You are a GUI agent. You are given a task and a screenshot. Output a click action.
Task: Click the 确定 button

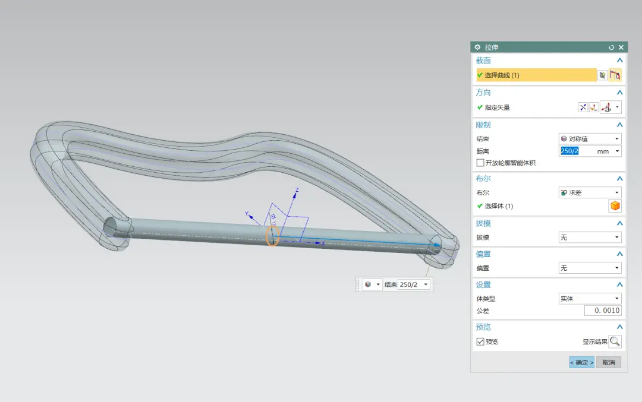582,362
